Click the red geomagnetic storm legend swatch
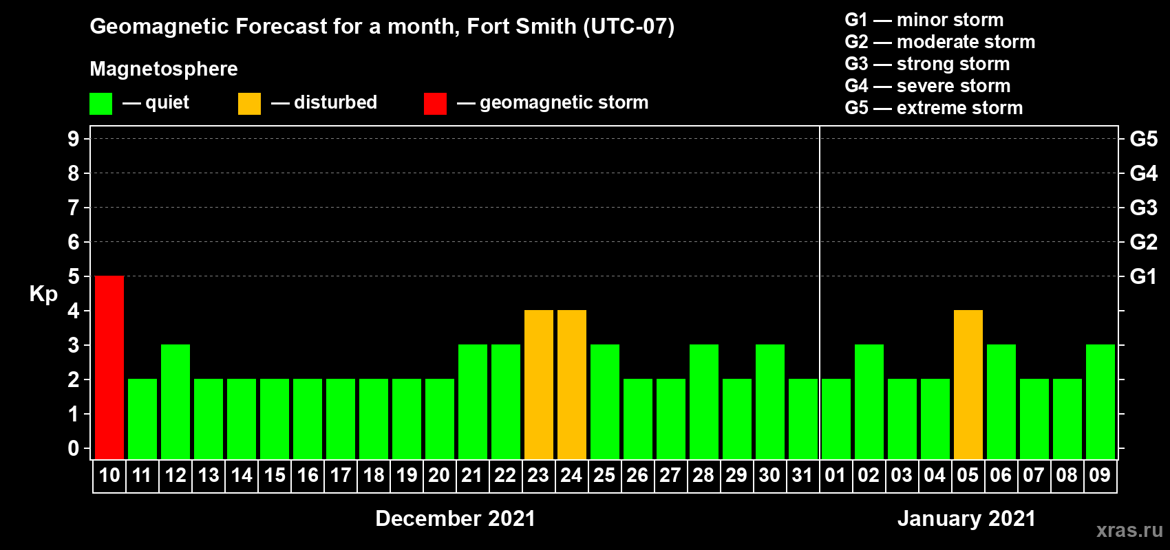This screenshot has height=550, width=1170. click(x=435, y=104)
